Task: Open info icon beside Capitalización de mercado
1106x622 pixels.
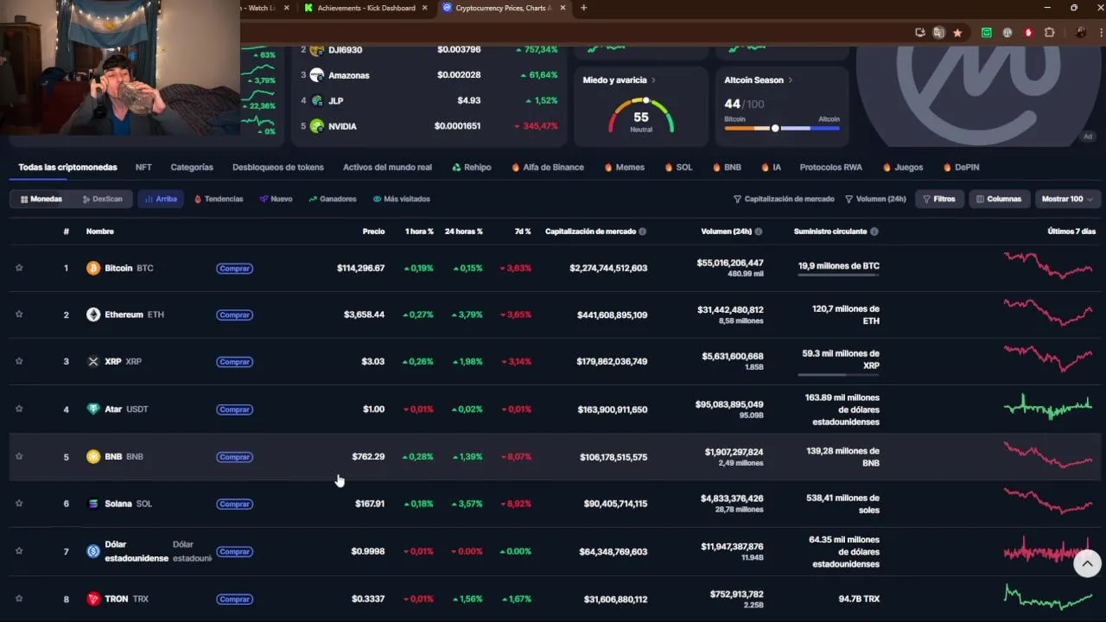Action: 642,232
